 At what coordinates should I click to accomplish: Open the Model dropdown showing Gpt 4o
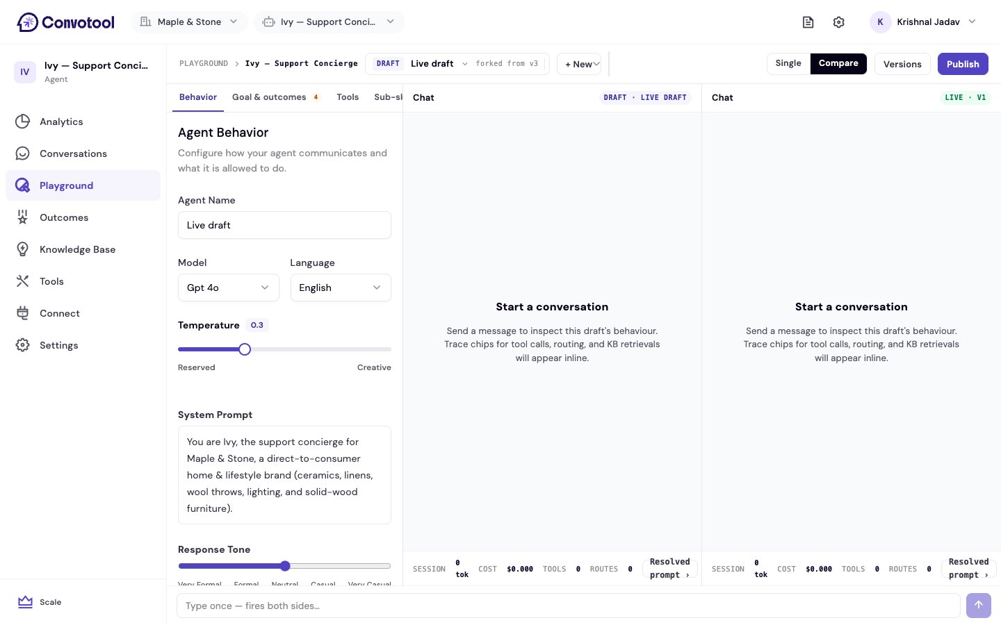point(228,287)
